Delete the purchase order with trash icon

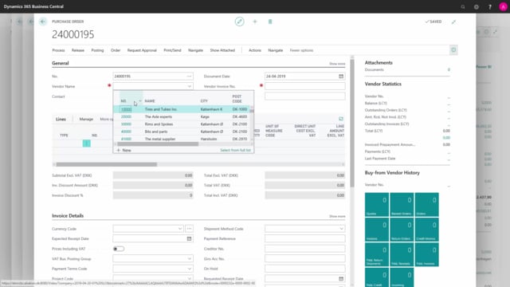tap(270, 22)
